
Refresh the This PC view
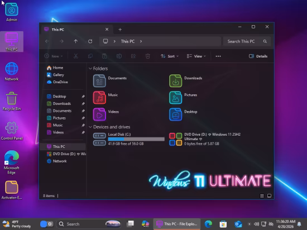click(x=90, y=41)
